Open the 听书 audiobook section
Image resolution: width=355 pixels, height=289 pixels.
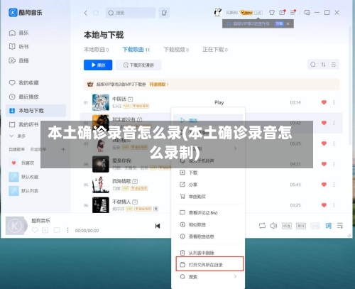pos(19,47)
